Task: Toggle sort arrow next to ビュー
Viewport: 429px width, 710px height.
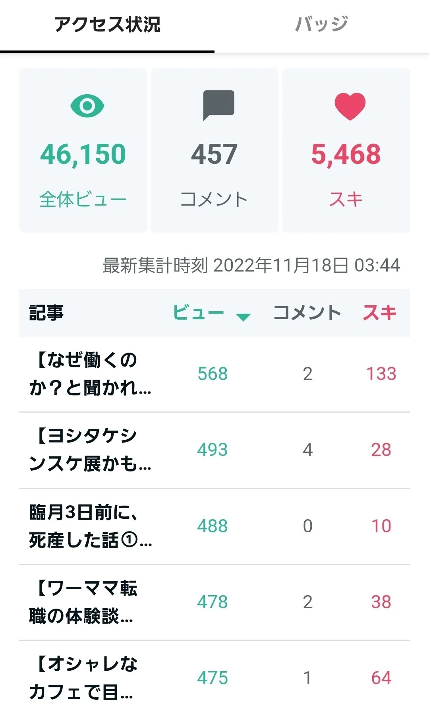Action: click(x=243, y=317)
